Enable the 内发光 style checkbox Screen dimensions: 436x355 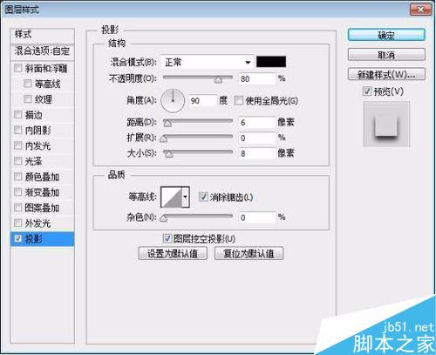18,145
